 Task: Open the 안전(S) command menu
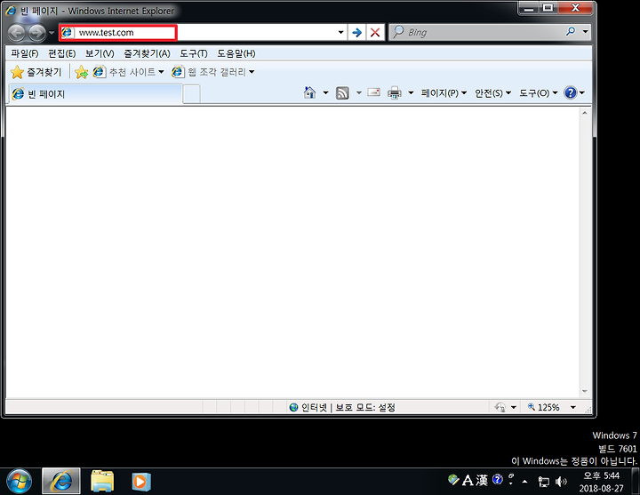click(492, 93)
